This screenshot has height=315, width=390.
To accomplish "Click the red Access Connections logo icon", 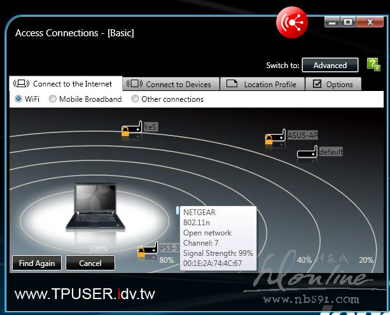I will 292,24.
